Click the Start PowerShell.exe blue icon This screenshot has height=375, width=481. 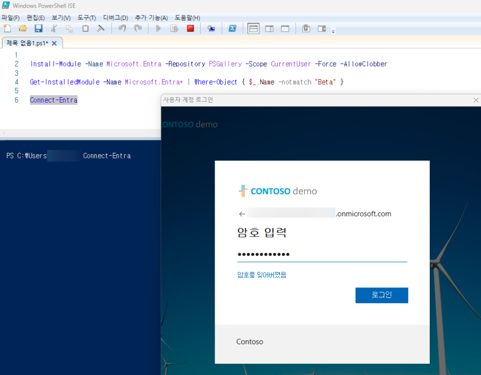(x=233, y=28)
